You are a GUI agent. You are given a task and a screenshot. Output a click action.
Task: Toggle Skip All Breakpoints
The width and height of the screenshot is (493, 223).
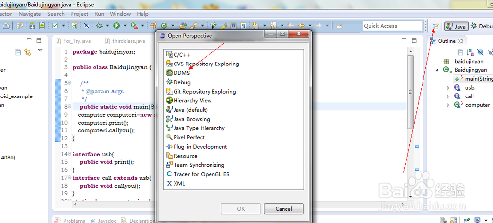pos(86,26)
